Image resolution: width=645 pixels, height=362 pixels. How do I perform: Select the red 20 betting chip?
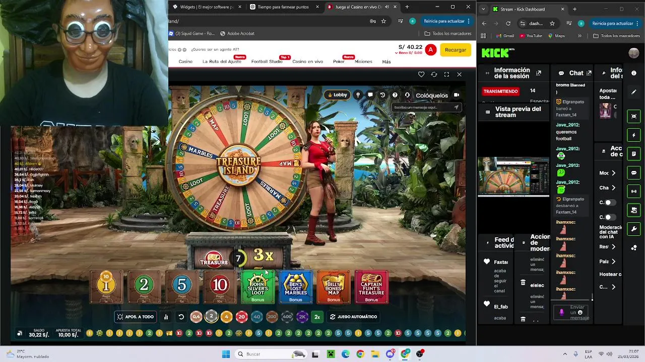pyautogui.click(x=241, y=317)
